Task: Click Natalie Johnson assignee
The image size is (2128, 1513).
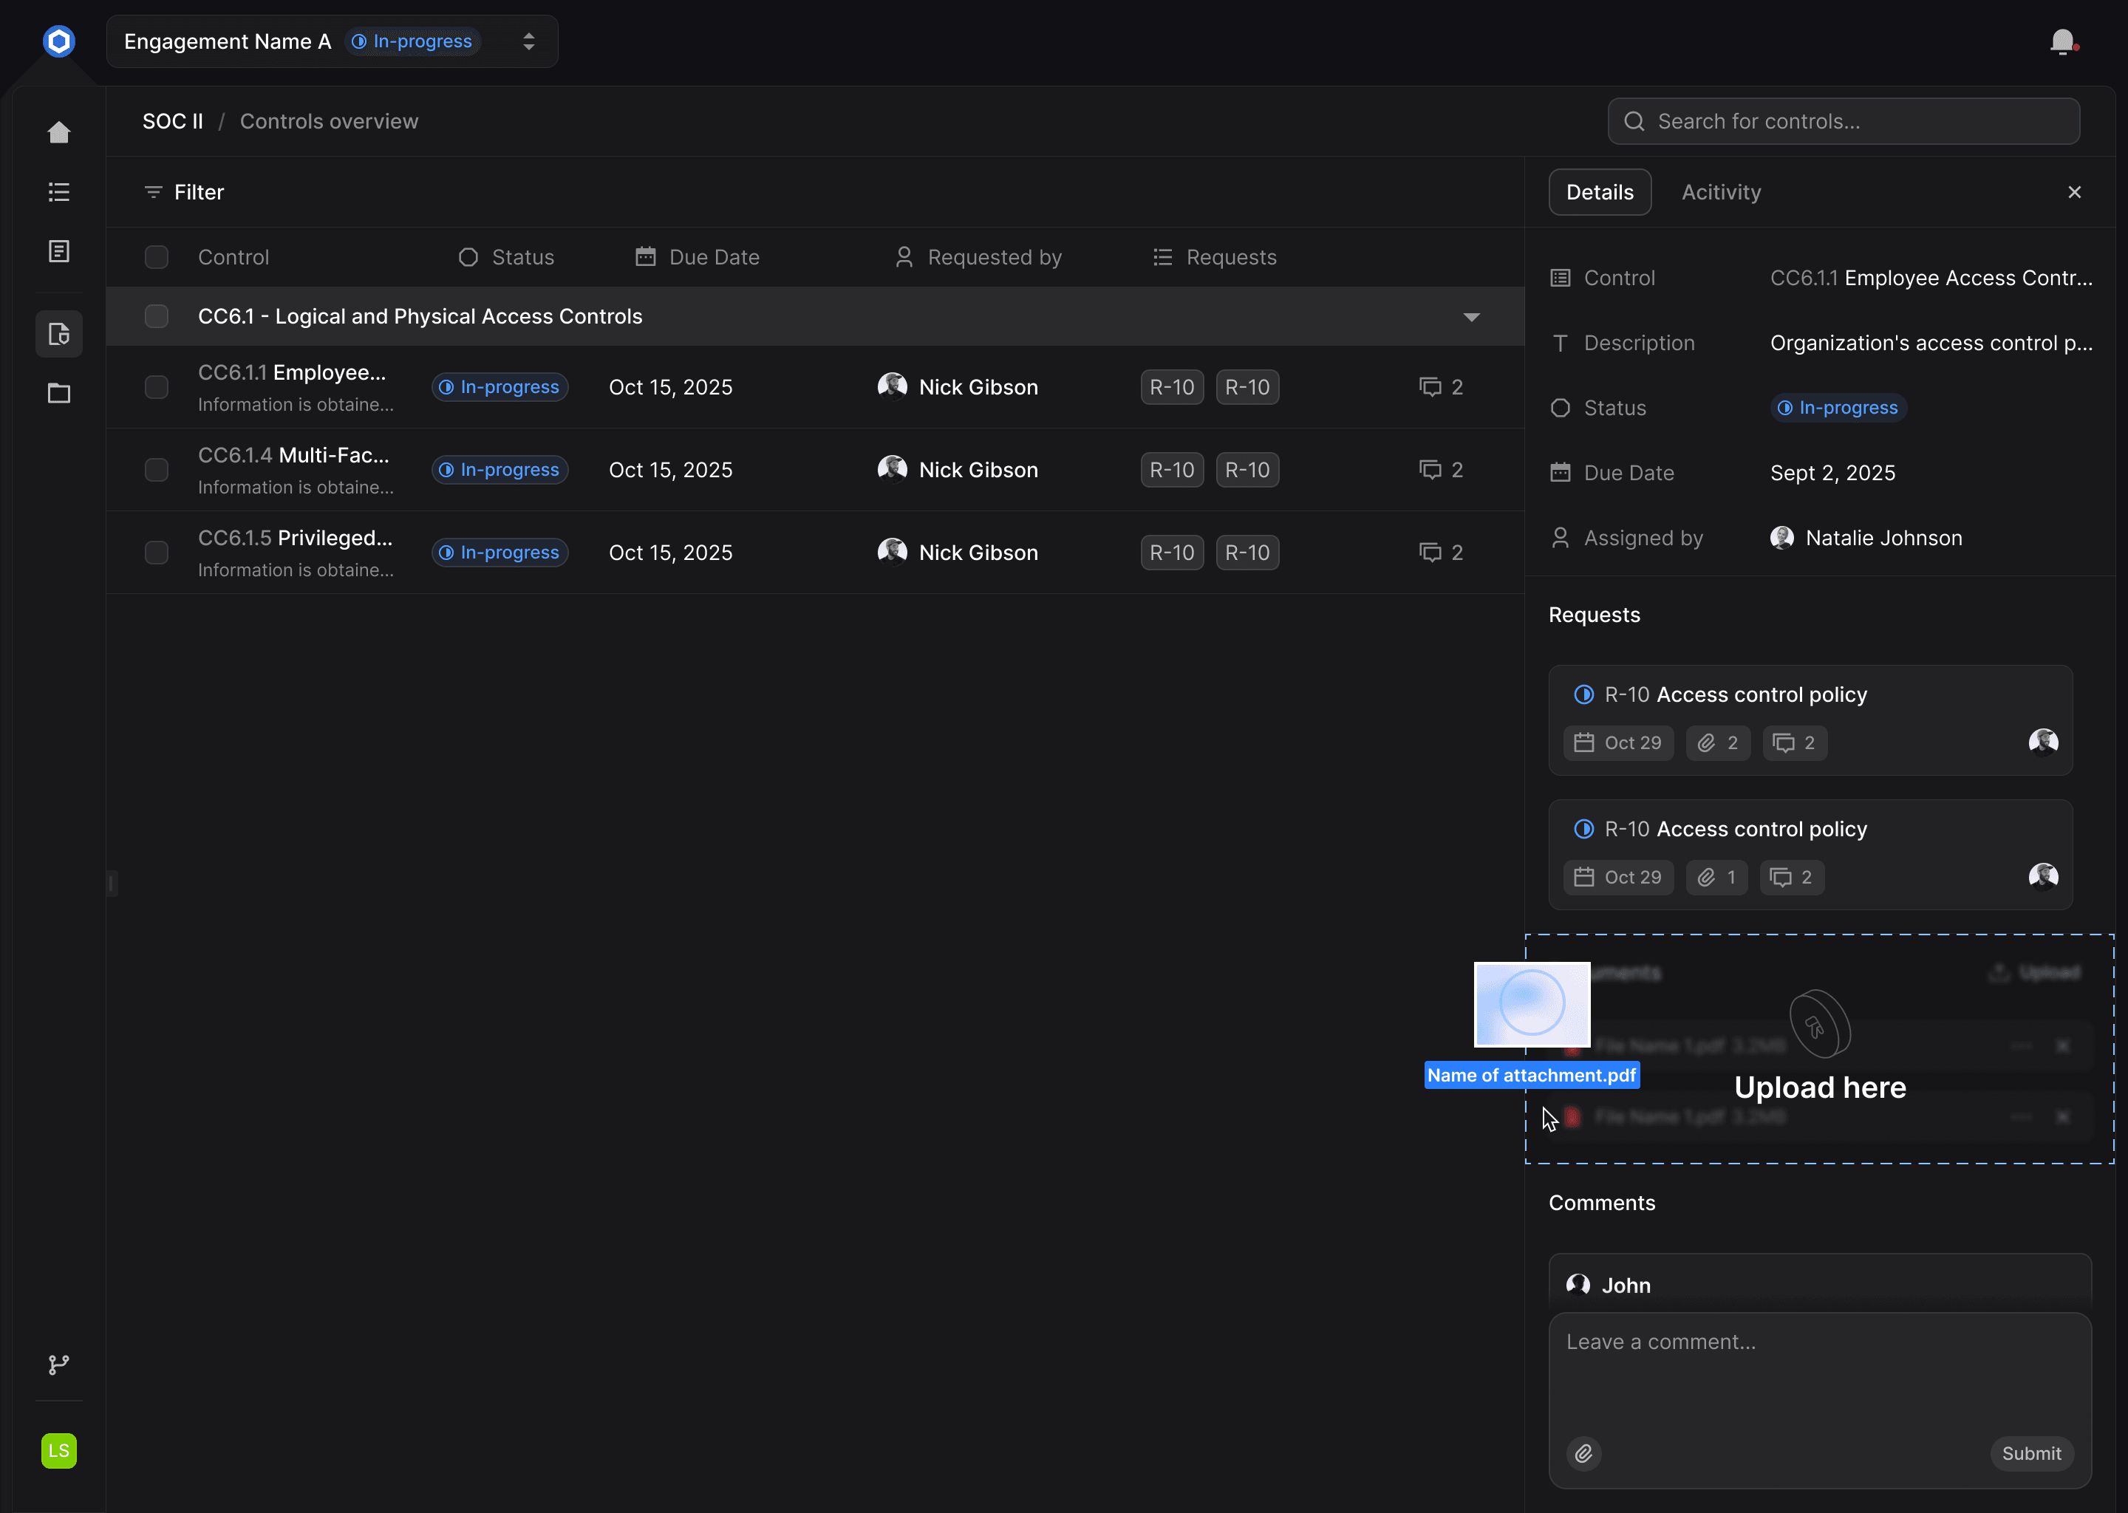Action: [1866, 538]
